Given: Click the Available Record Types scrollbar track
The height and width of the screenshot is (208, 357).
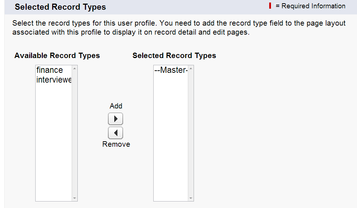Looking at the screenshot, I should (x=74, y=133).
